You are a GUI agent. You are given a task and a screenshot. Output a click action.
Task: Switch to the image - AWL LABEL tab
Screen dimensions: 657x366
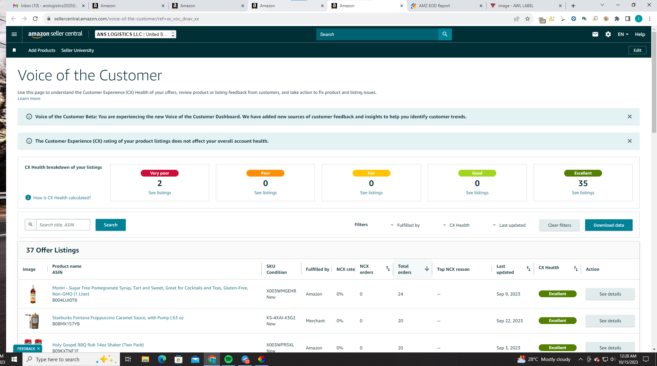coord(526,6)
